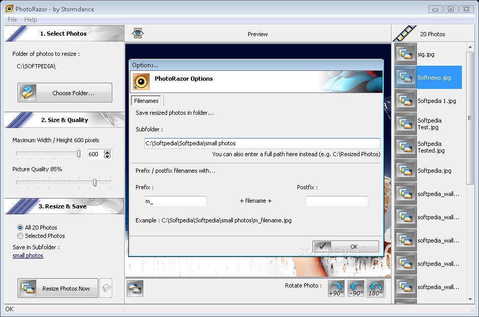The width and height of the screenshot is (479, 317).
Task: Click the photo list scroll up arrow
Action: [x=470, y=47]
